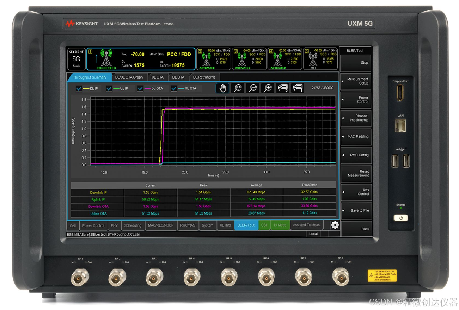Select the BLER/Tput bottom tab
Screen dimensions: 459x310
coord(246,225)
